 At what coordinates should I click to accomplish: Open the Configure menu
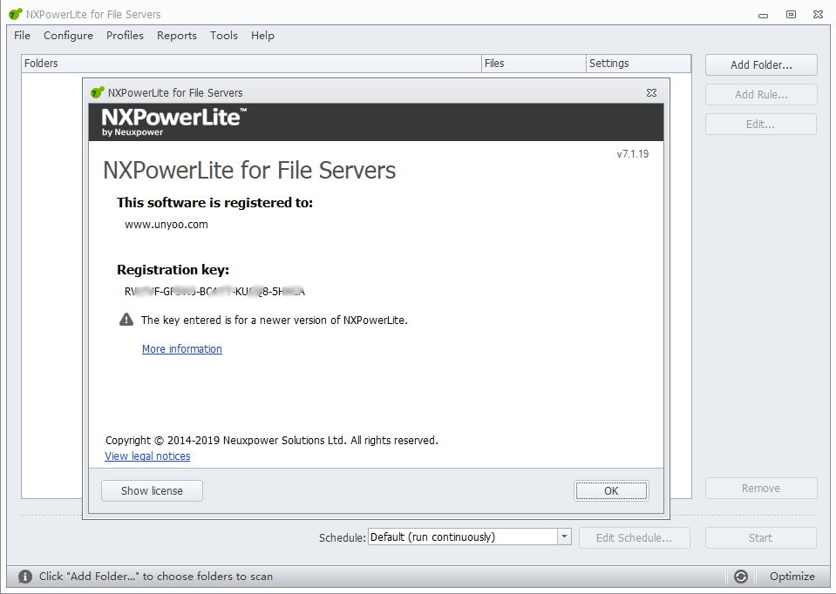point(68,35)
